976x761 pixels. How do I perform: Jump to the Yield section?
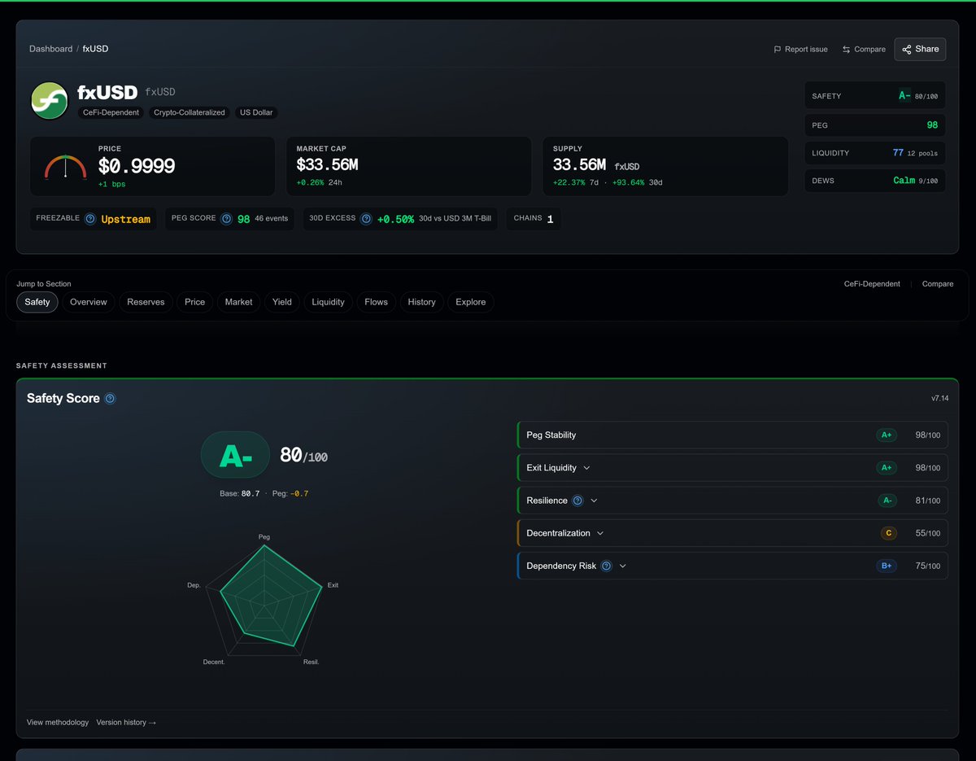(282, 302)
